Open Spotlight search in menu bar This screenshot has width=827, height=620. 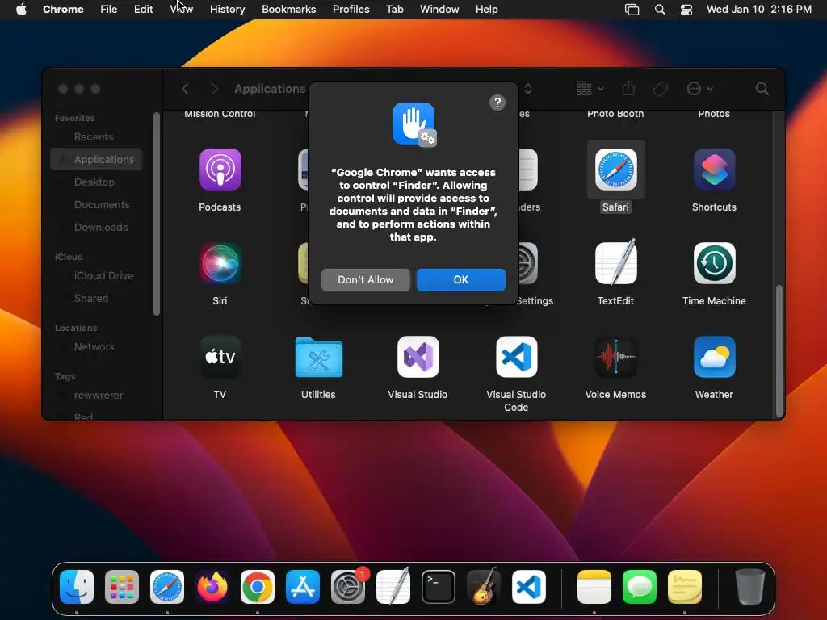(659, 10)
